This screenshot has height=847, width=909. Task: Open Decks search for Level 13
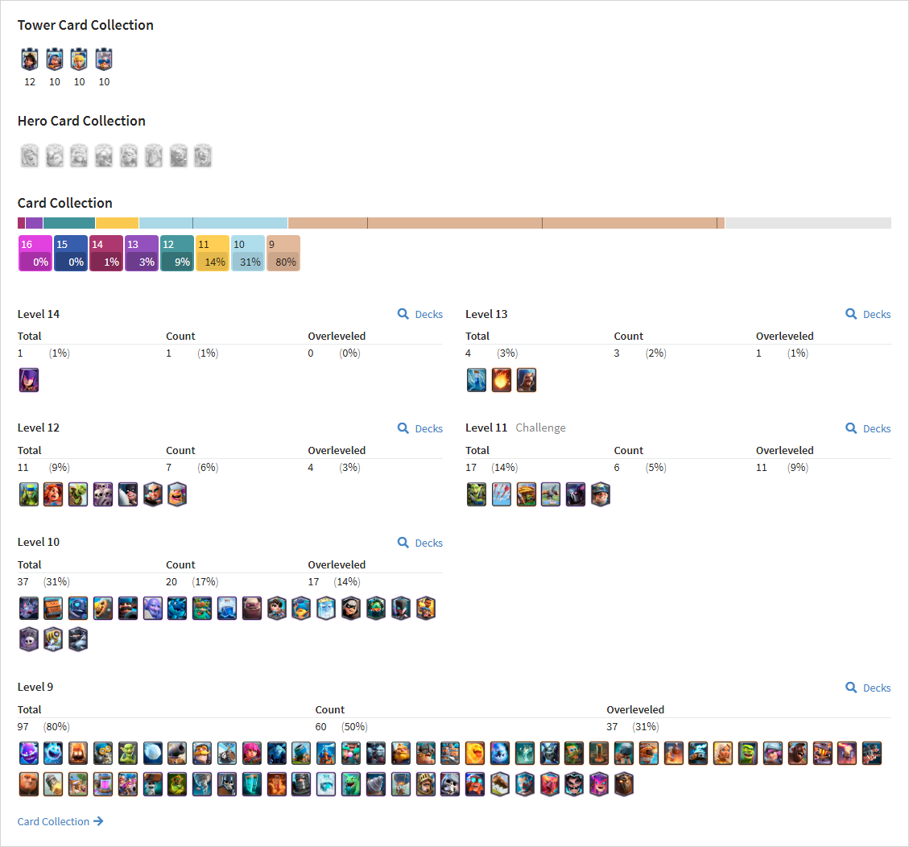[869, 314]
